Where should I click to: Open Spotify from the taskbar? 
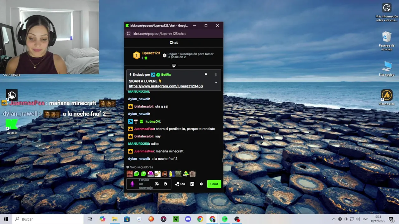pyautogui.click(x=225, y=219)
